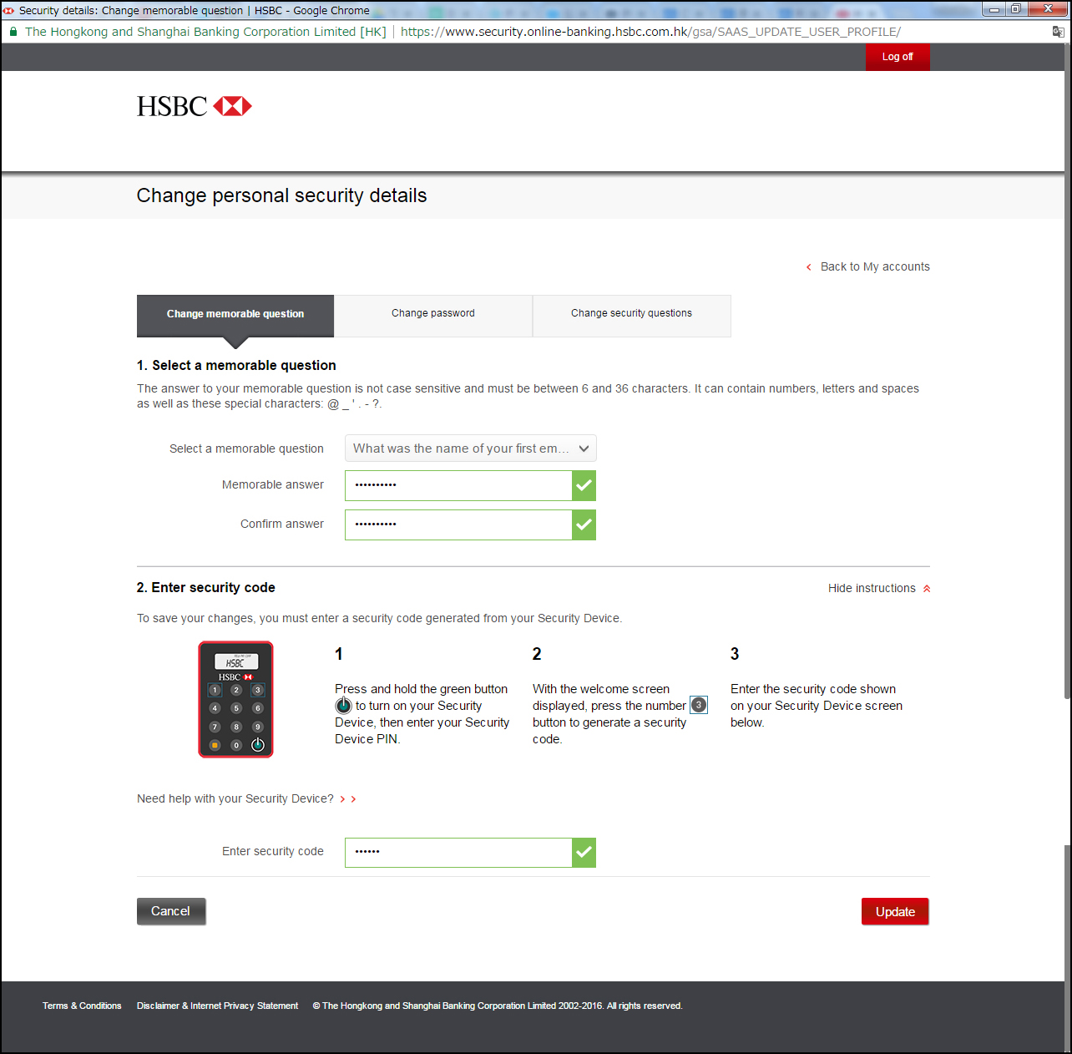Click the green power button icon in step 1
1072x1054 pixels.
[343, 706]
